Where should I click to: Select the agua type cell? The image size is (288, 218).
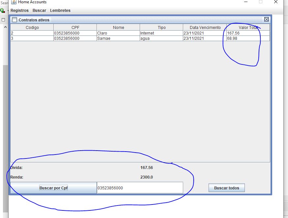[161, 38]
